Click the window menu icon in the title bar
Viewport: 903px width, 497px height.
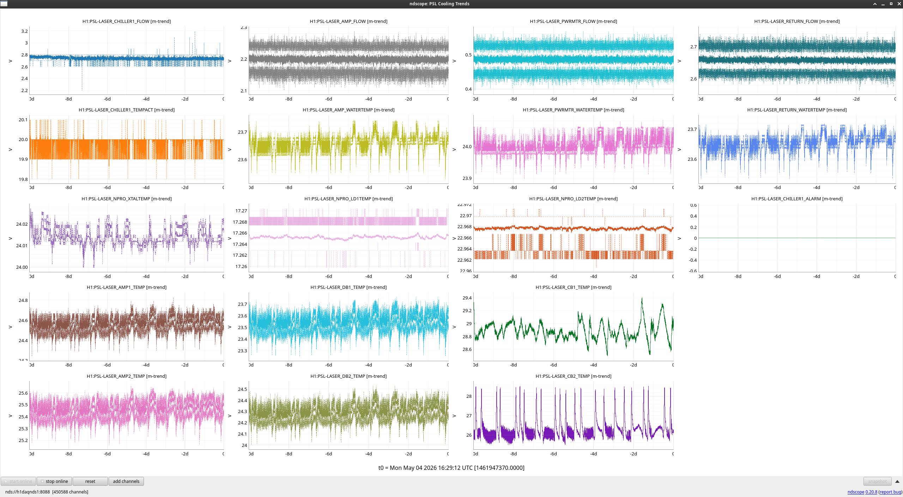tap(4, 4)
